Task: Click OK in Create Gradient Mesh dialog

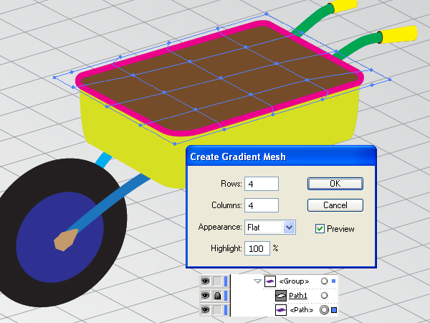Action: tap(335, 184)
